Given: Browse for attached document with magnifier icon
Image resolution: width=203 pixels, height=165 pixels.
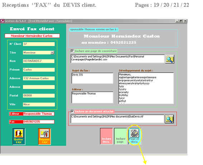Looking at the screenshot, I should pos(169,119).
